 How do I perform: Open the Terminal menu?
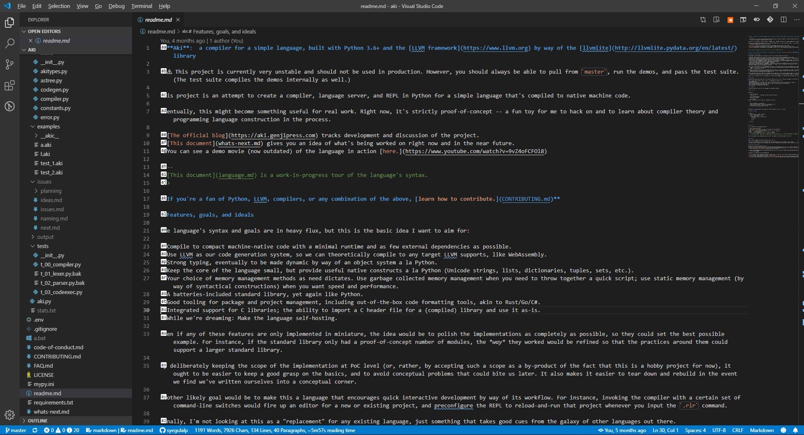142,6
